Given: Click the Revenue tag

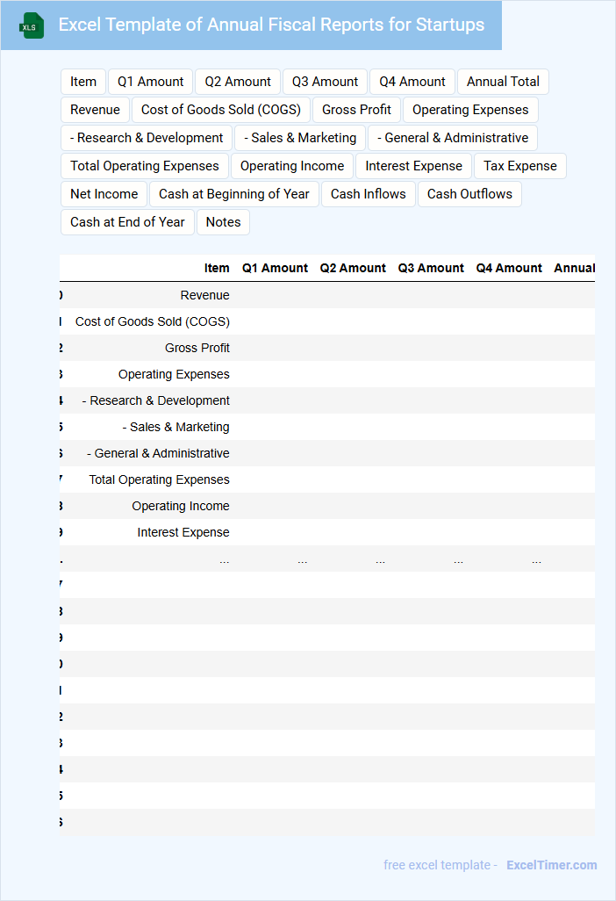Looking at the screenshot, I should click(96, 110).
